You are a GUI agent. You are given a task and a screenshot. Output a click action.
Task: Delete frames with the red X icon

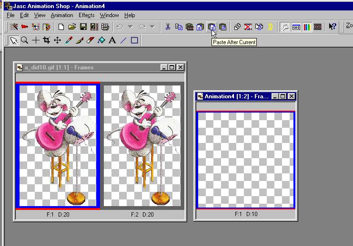coord(248,27)
